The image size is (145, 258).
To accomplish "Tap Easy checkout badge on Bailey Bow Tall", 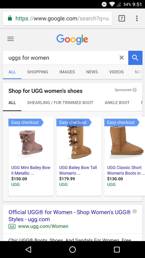I will 74,122.
